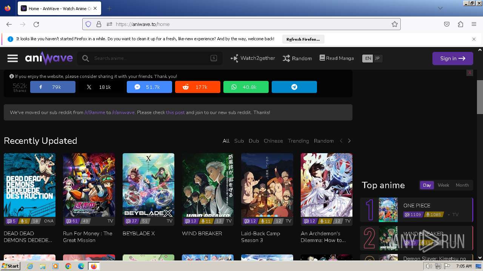This screenshot has width=483, height=271.
Task: Open Windows Start menu
Action: pyautogui.click(x=11, y=266)
